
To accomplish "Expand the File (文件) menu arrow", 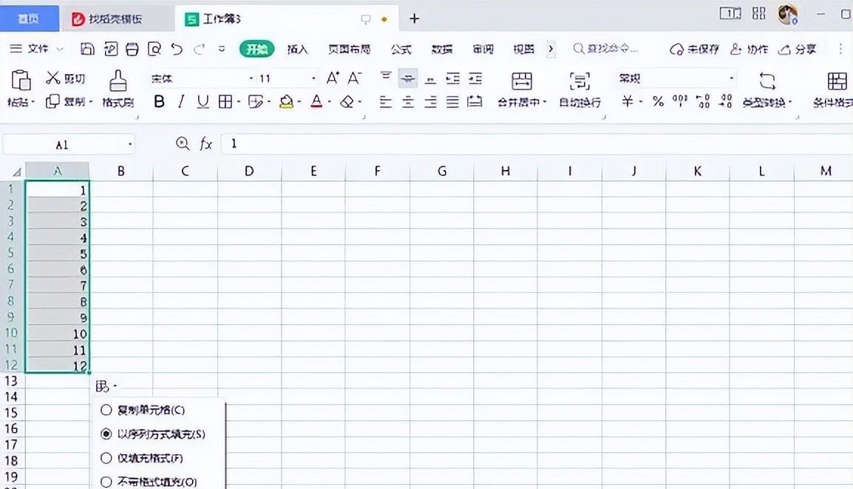I will pos(60,49).
